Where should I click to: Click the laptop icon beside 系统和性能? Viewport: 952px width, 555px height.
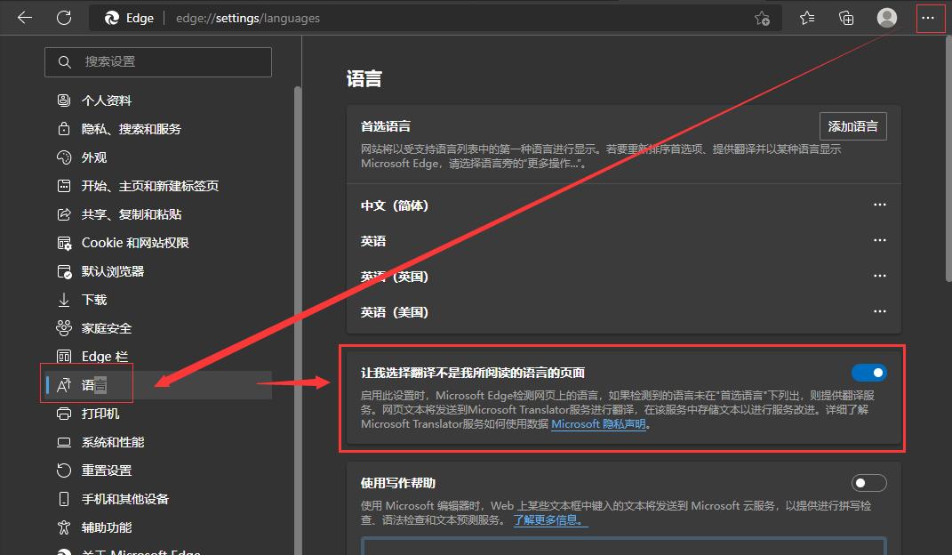pos(64,442)
